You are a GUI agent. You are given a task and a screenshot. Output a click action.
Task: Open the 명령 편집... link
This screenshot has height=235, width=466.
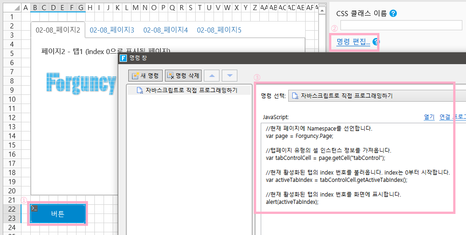click(x=353, y=42)
